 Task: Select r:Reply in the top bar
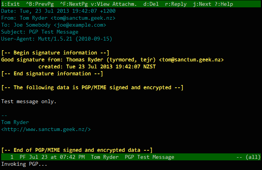[x=176, y=4]
